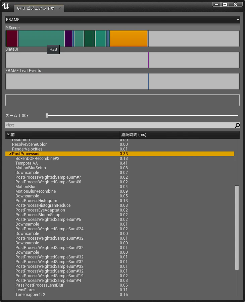This screenshot has height=302, width=245.
Task: Click the purple marker in SlateUI timeline
Action: click(148, 60)
